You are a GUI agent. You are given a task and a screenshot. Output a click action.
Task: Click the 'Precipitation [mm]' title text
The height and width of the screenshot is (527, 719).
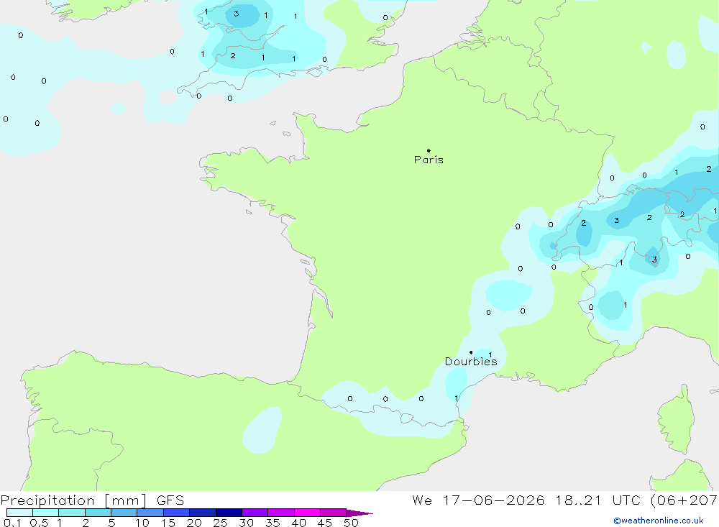tap(73, 500)
